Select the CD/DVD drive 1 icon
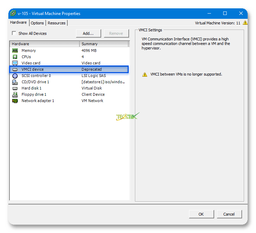 point(15,82)
